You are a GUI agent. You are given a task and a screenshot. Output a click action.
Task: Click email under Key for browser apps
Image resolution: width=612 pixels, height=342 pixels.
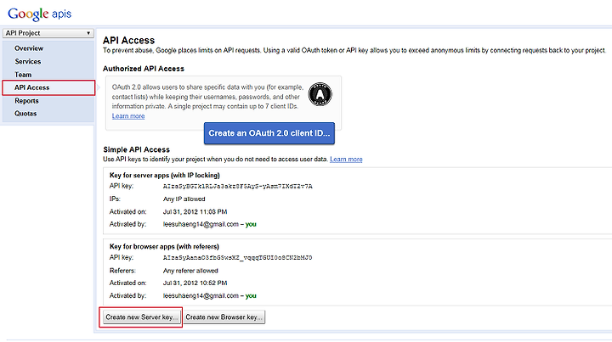point(201,296)
